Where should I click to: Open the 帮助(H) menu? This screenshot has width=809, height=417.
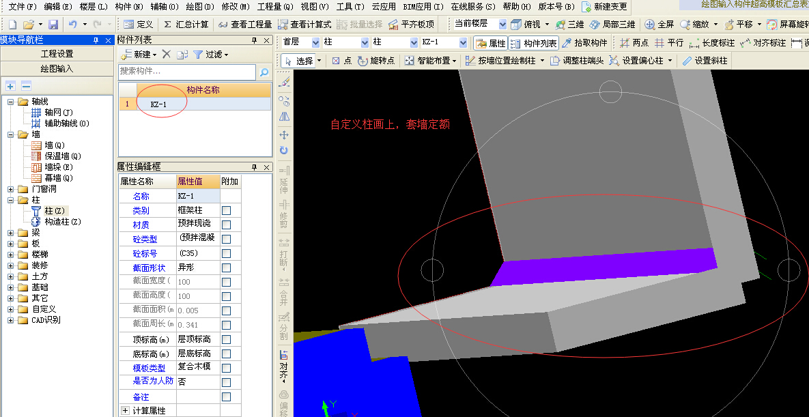tap(516, 7)
